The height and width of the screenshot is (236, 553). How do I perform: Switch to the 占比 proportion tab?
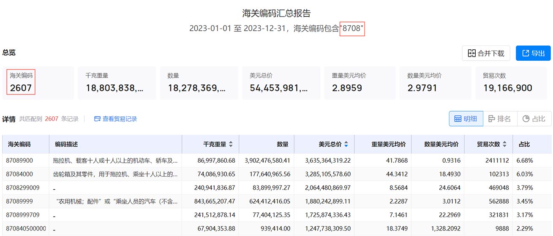534,119
